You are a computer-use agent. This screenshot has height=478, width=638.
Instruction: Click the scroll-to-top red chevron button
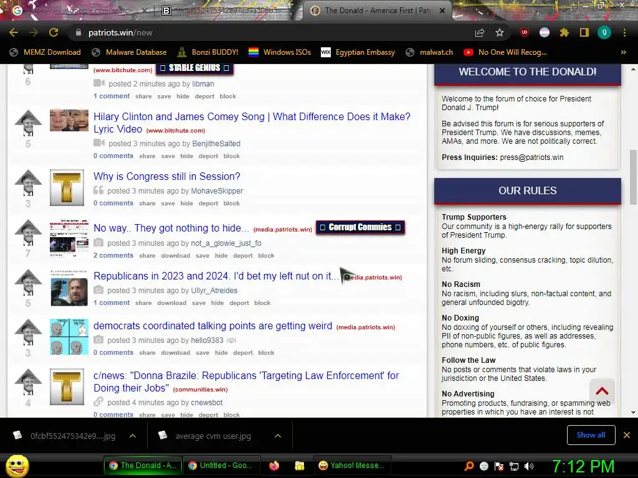coord(602,391)
